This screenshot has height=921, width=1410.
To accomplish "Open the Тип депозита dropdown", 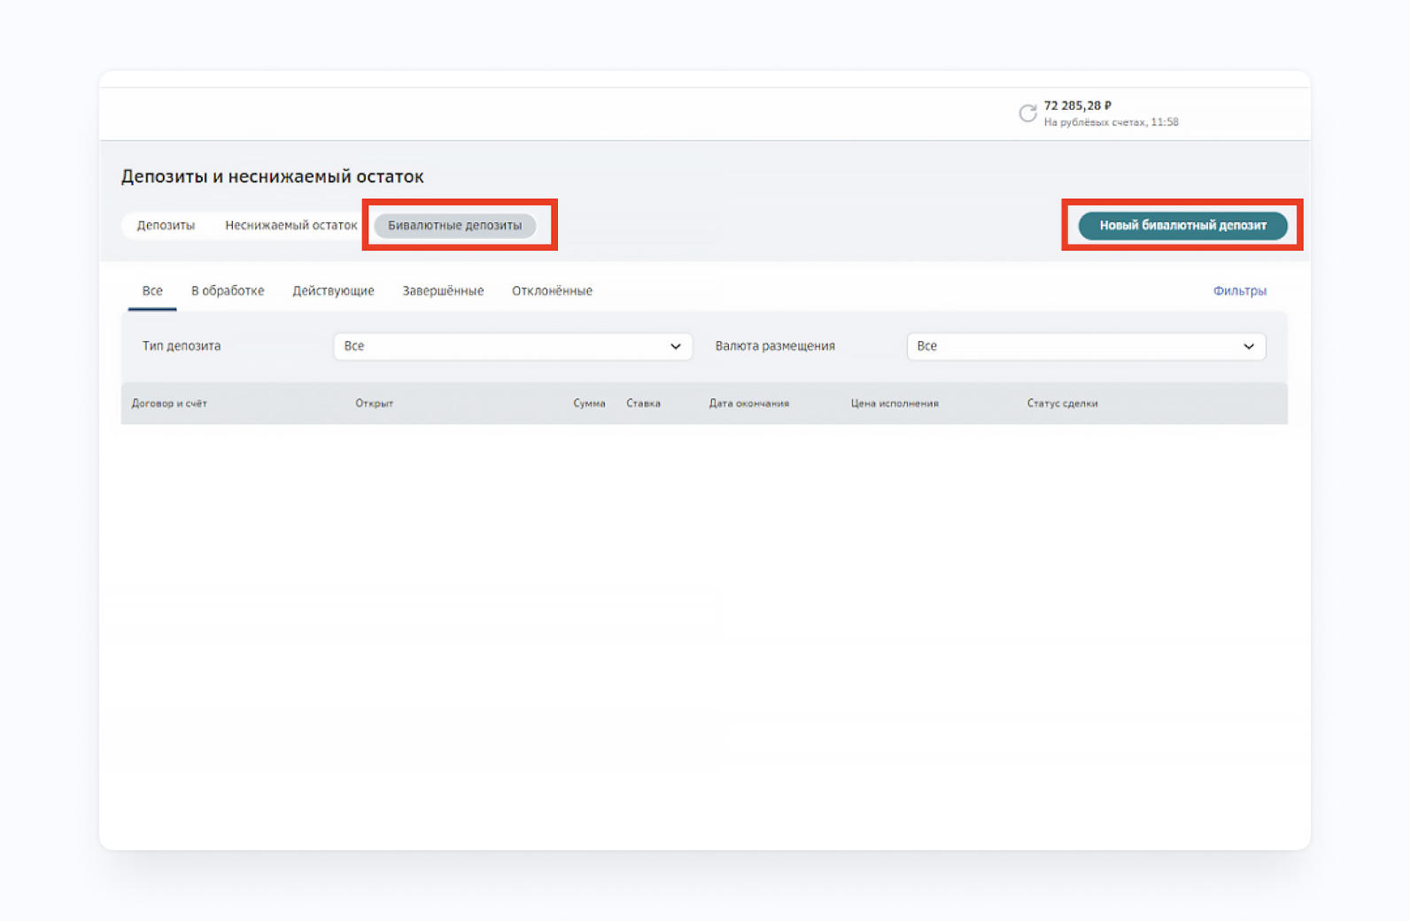I will coord(513,346).
